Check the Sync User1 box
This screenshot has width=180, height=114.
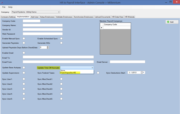pos(24,79)
